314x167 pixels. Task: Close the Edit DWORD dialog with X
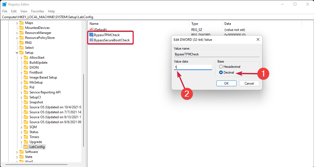click(258, 40)
